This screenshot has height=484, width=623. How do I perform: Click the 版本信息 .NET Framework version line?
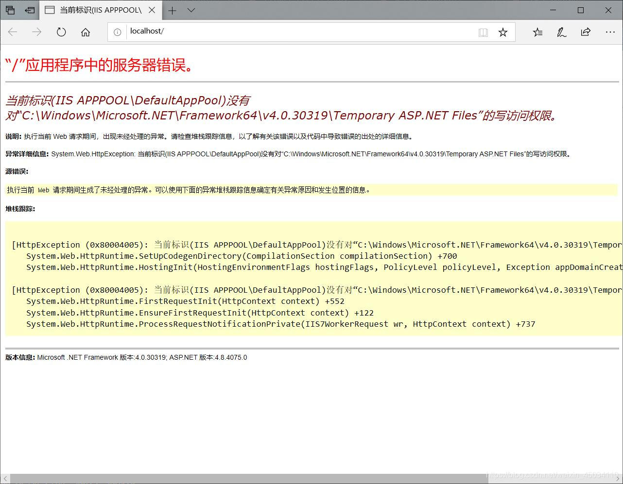click(126, 358)
